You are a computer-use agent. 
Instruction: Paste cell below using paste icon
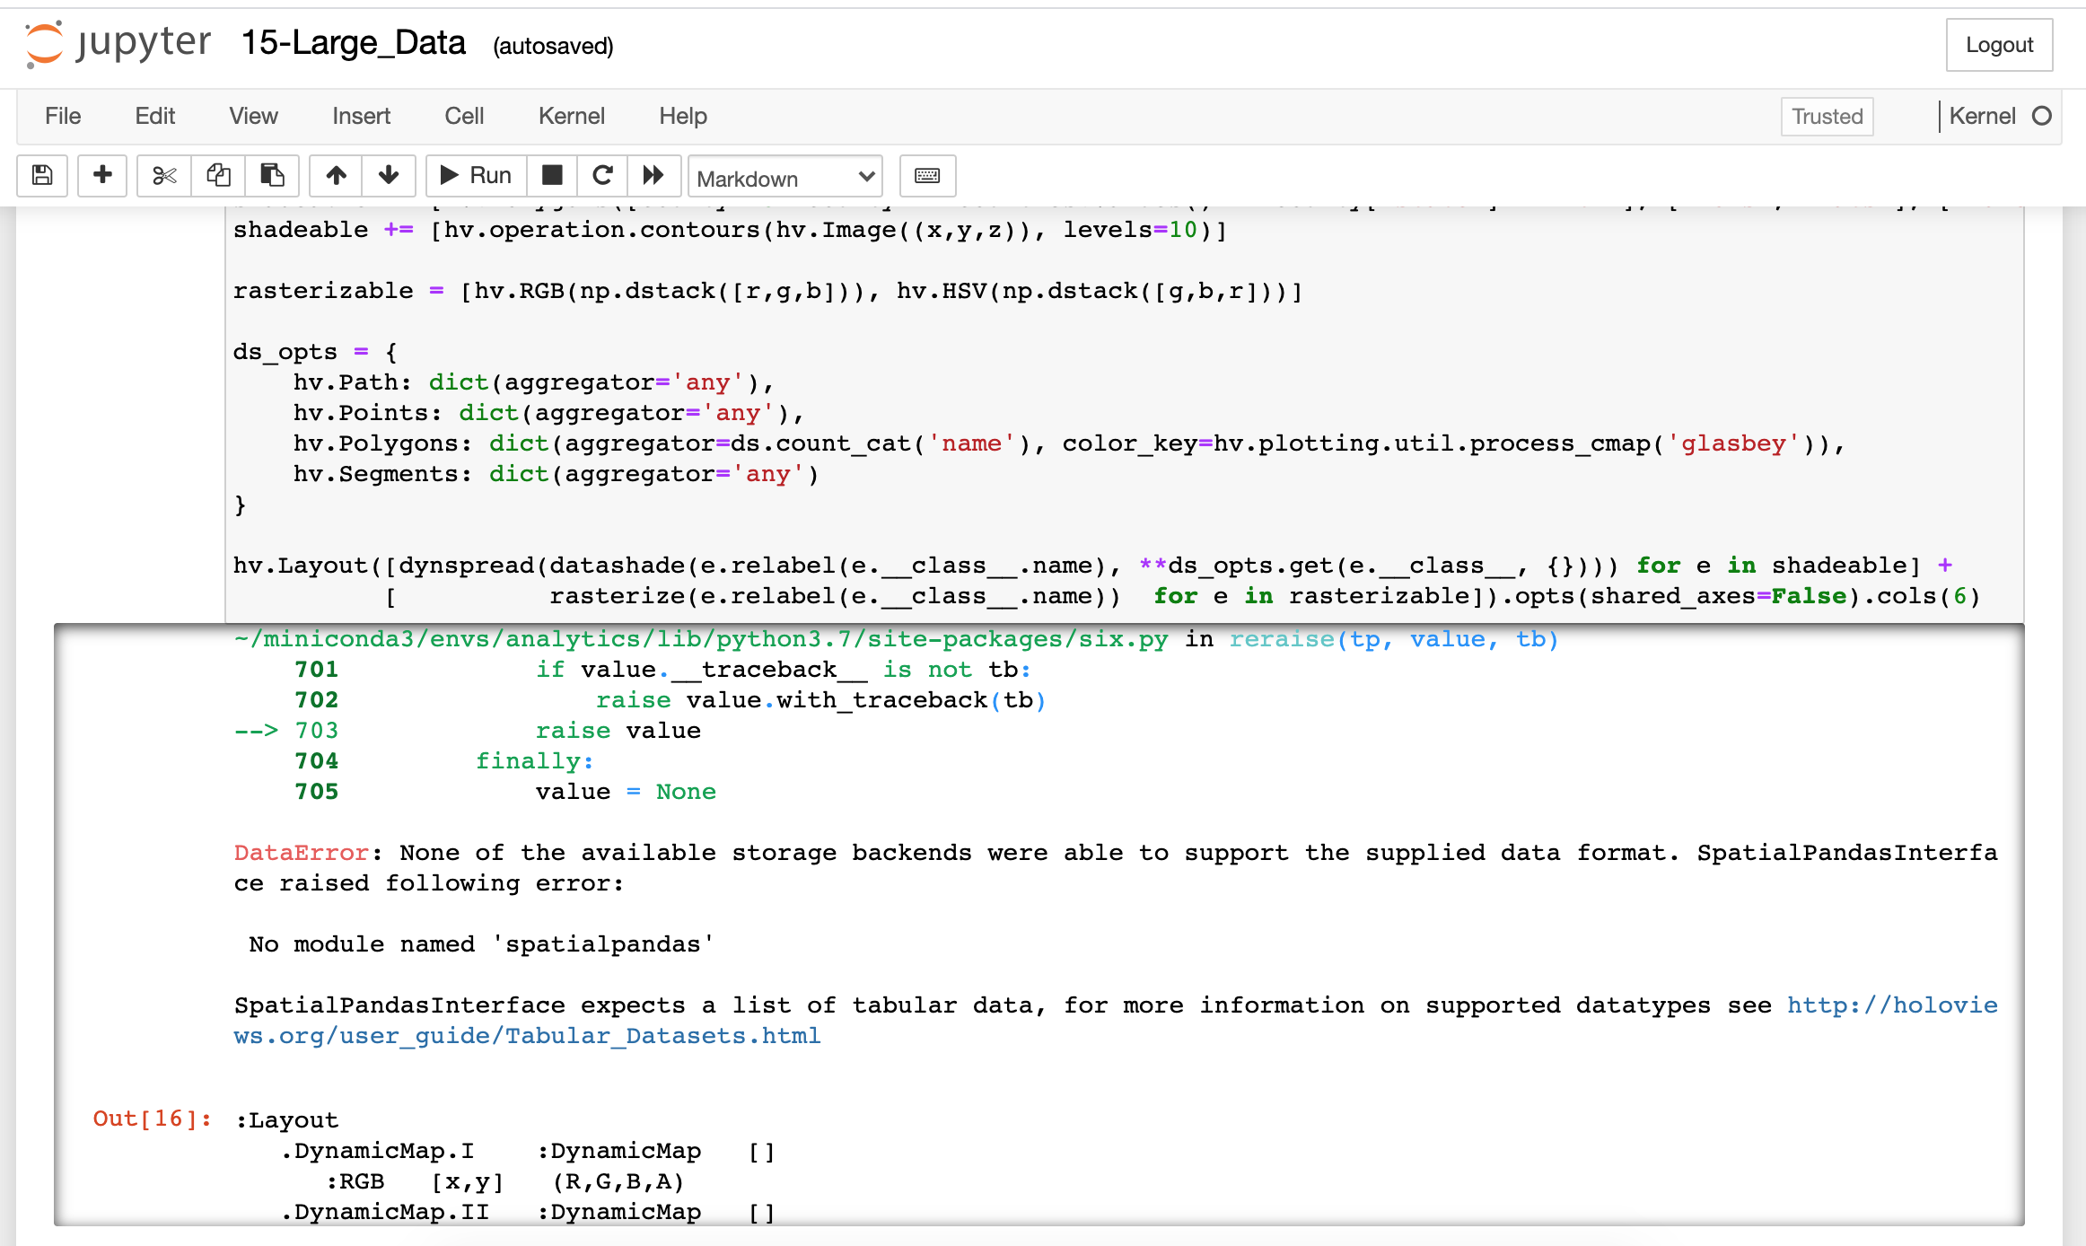272,176
